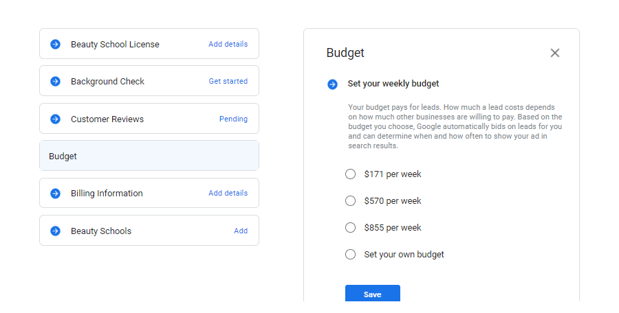
Task: Choose the $570 per week option
Action: point(350,200)
